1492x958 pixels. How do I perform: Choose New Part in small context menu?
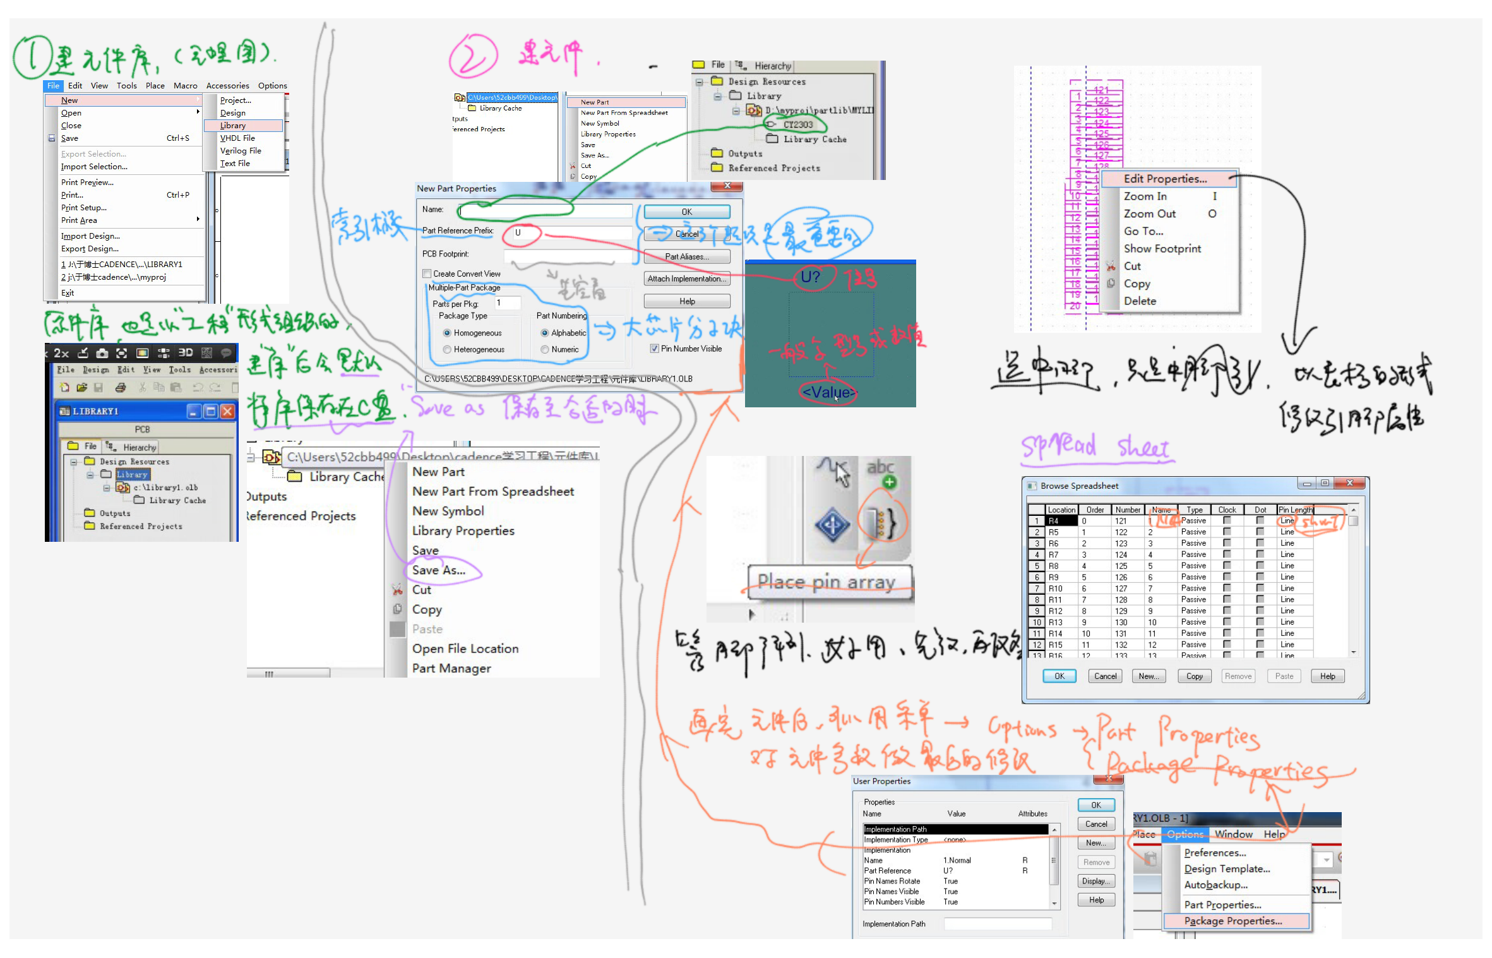(626, 102)
